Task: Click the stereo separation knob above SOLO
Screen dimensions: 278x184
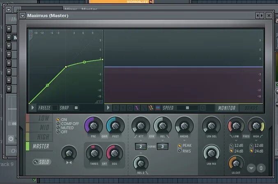Action: (69, 153)
